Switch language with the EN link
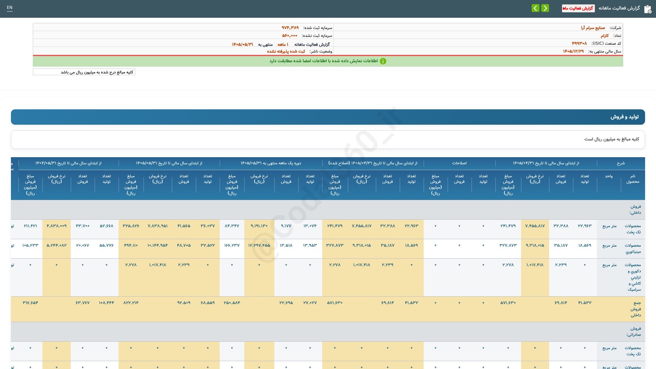 10,8
